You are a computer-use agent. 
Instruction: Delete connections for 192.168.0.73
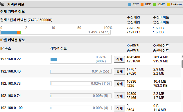(119, 84)
